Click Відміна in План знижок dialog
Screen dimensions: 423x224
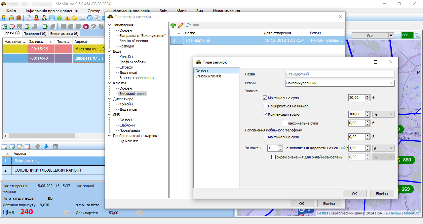click(x=382, y=194)
